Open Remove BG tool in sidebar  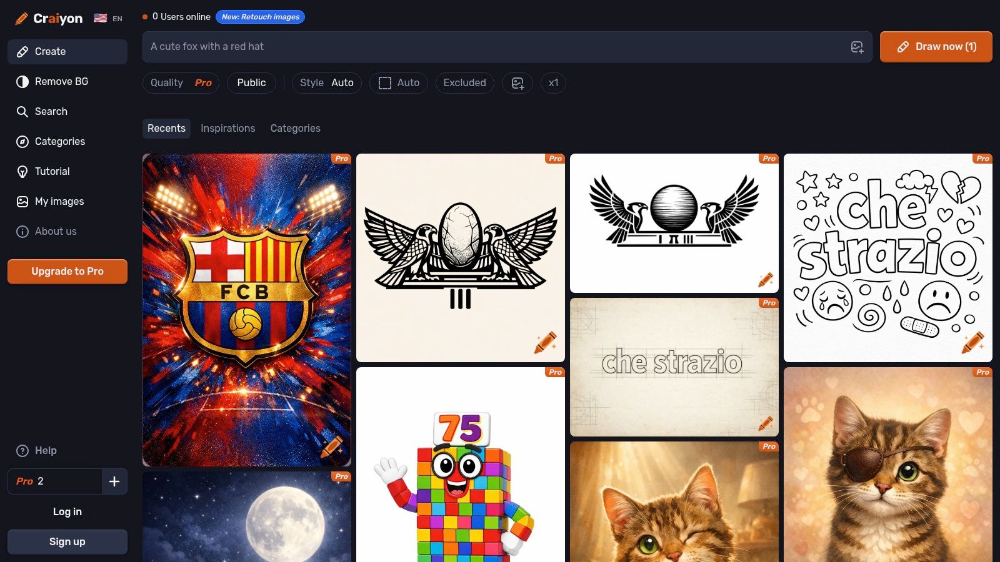point(61,82)
